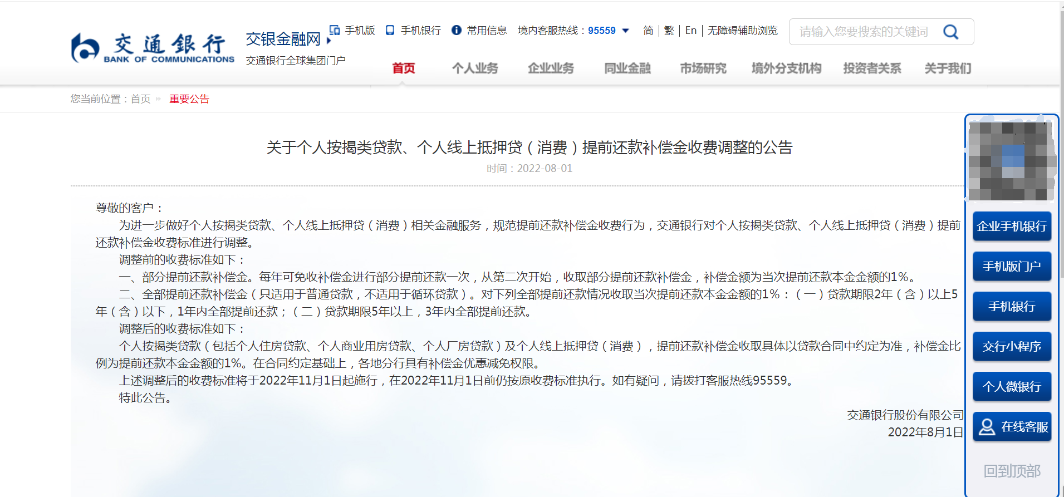The image size is (1064, 497).
Task: Click the signature 交通银行股份有限公司
Action: pyautogui.click(x=905, y=415)
